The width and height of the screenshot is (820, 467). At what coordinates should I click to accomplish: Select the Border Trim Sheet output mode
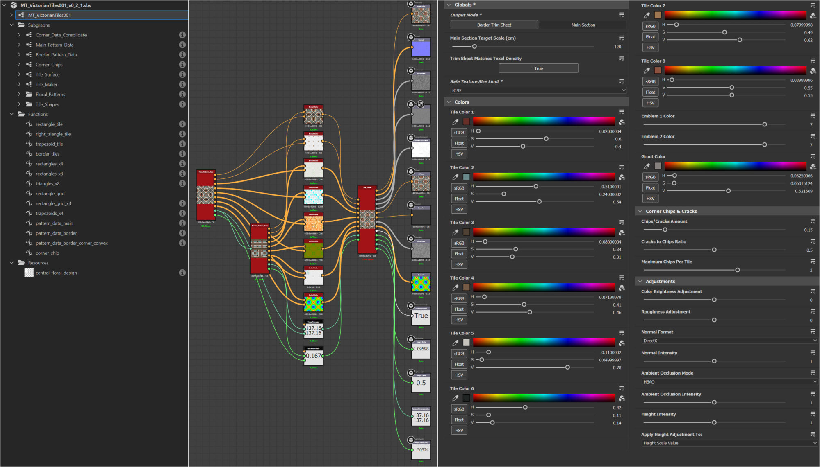tap(494, 25)
